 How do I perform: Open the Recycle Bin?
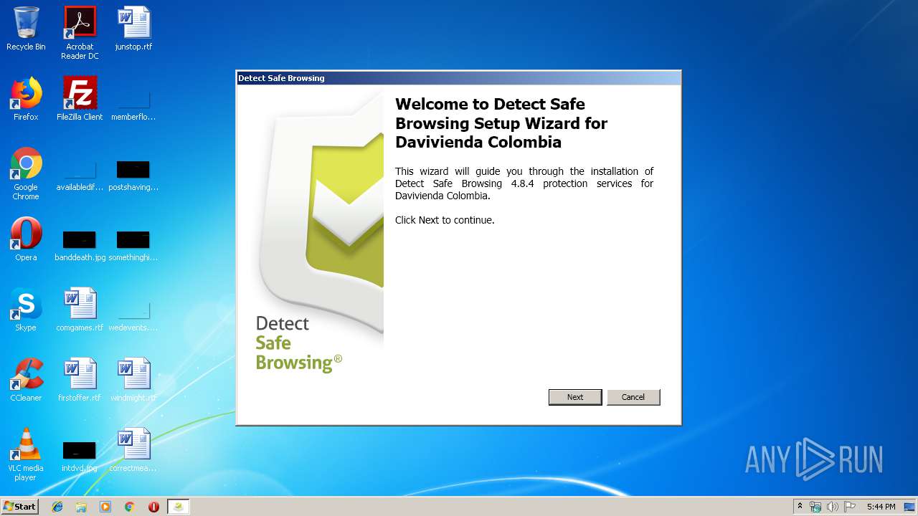tap(26, 29)
